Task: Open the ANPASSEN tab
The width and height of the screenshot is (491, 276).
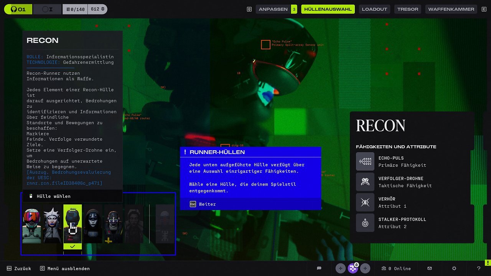Action: [273, 9]
